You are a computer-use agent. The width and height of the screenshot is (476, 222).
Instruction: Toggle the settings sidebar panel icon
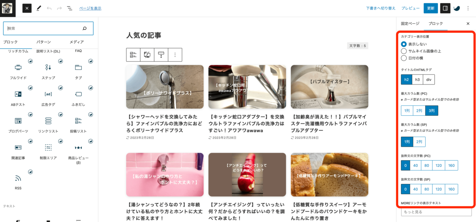click(445, 8)
